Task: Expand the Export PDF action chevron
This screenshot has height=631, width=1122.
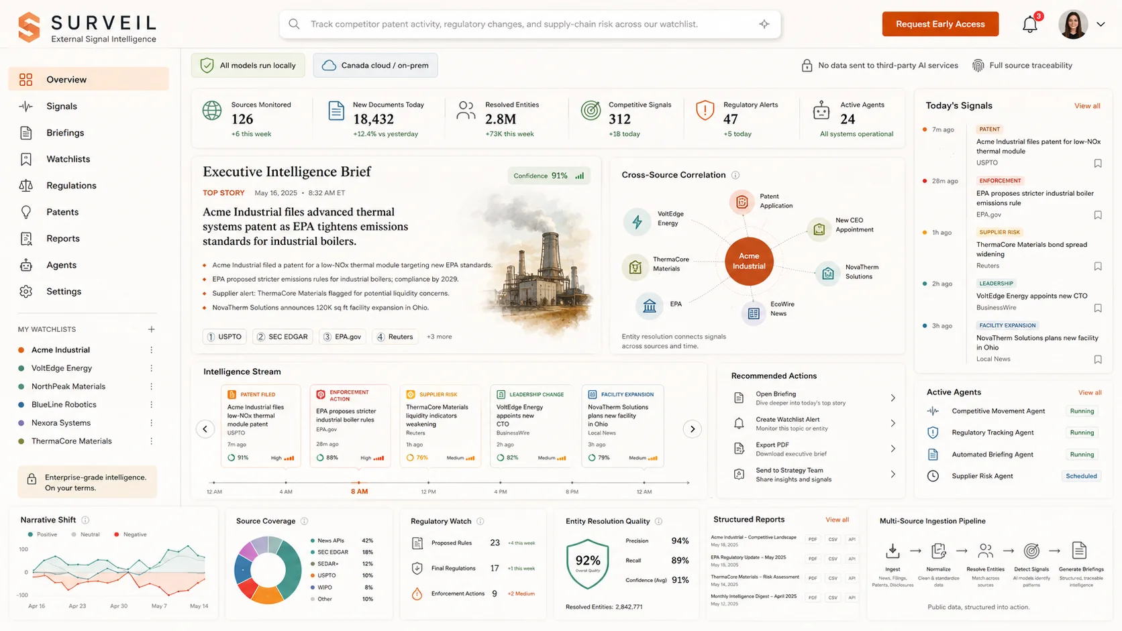Action: [892, 449]
